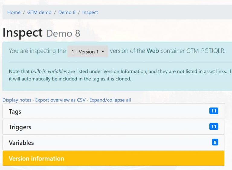Toggle the Display notes link
The height and width of the screenshot is (170, 232).
point(17,100)
